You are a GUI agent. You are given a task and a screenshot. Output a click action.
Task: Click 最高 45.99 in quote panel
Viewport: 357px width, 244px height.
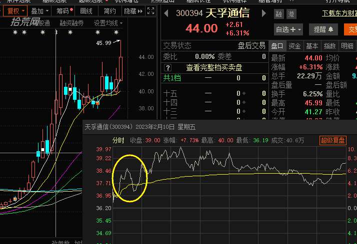click(313, 103)
